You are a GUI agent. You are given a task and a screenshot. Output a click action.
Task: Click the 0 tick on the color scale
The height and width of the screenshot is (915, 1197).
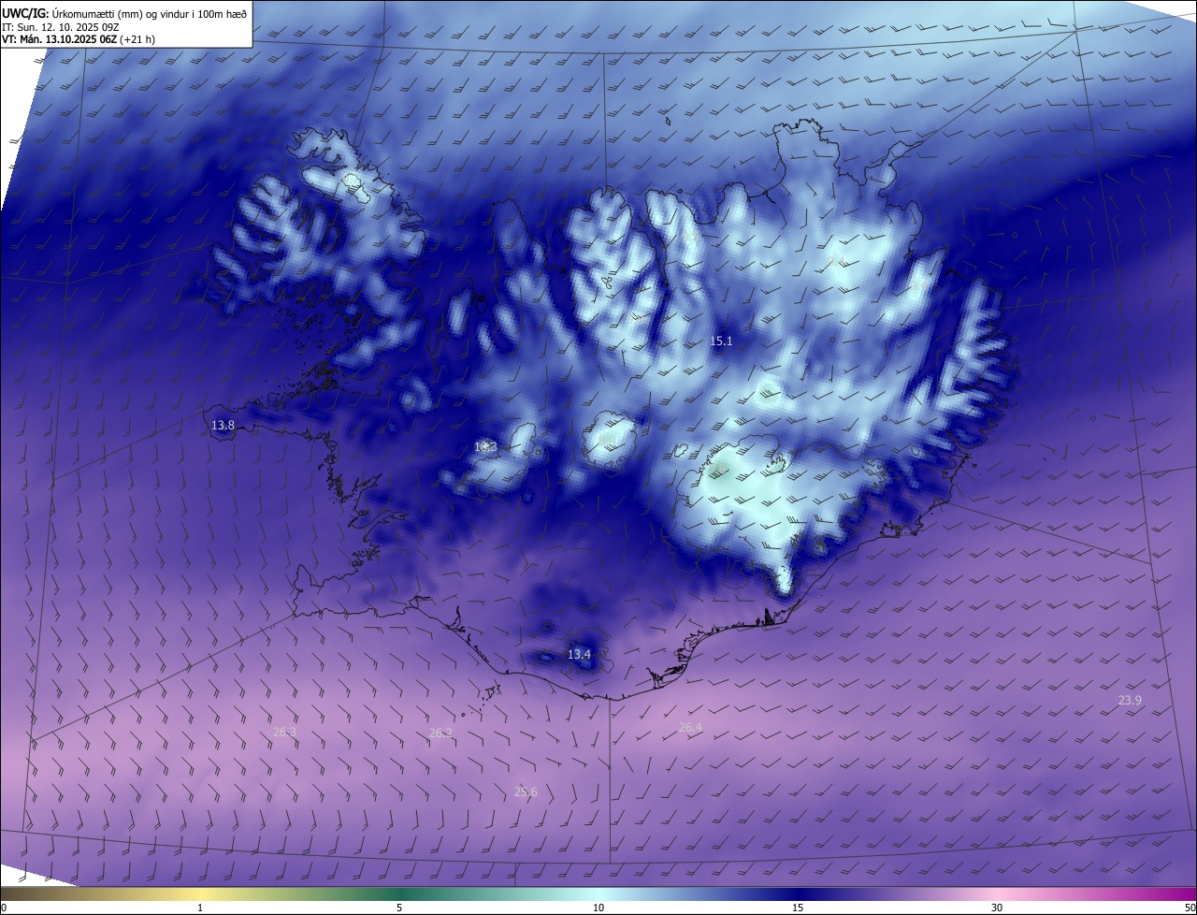(x=4, y=908)
